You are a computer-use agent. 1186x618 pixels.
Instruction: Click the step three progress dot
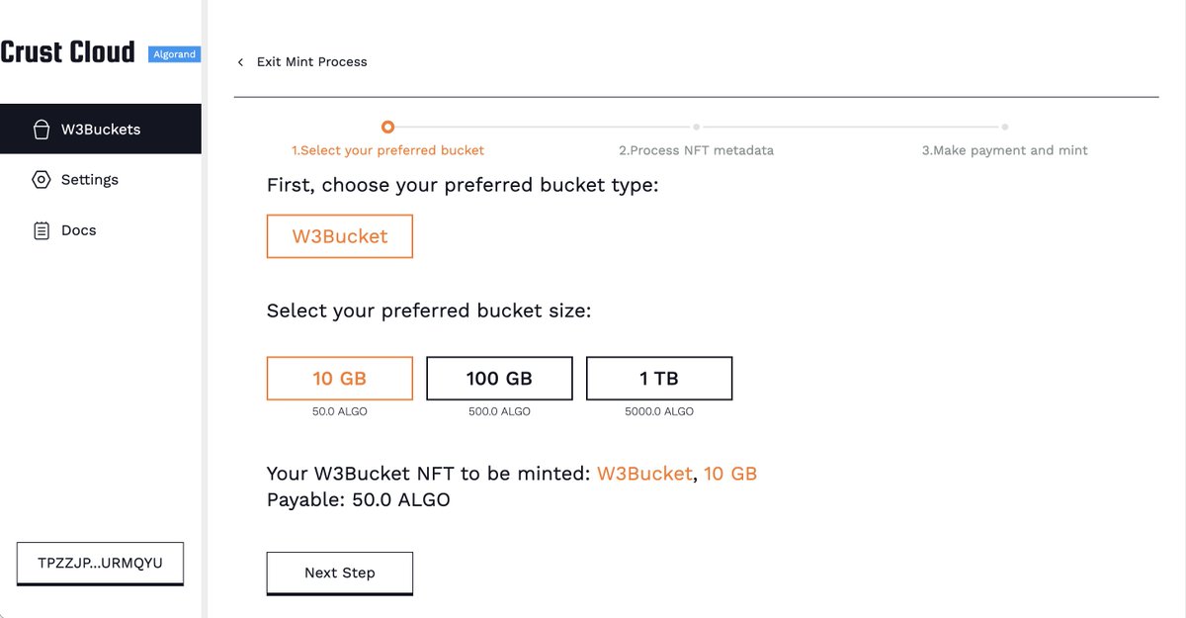(x=1004, y=127)
